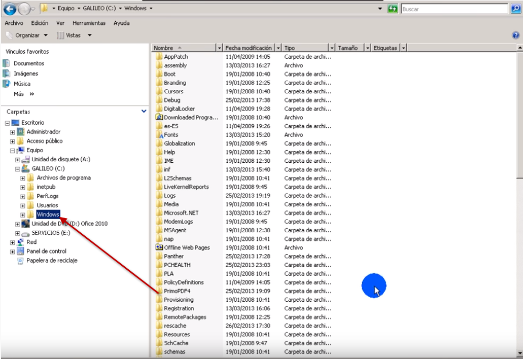The width and height of the screenshot is (523, 359).
Task: Expand the Usuarios folder tree node
Action: tap(23, 205)
